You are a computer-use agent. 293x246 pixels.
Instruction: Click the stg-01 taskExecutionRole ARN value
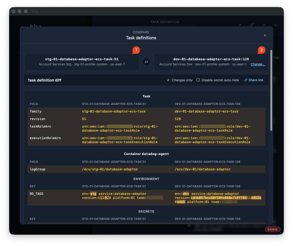(x=120, y=140)
